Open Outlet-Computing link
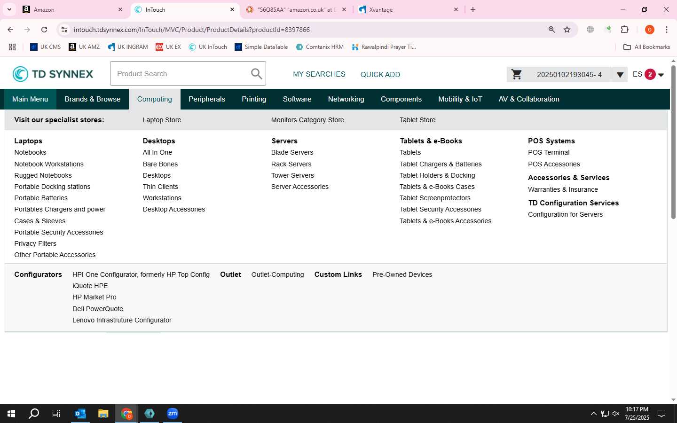This screenshot has height=423, width=677. tap(277, 274)
